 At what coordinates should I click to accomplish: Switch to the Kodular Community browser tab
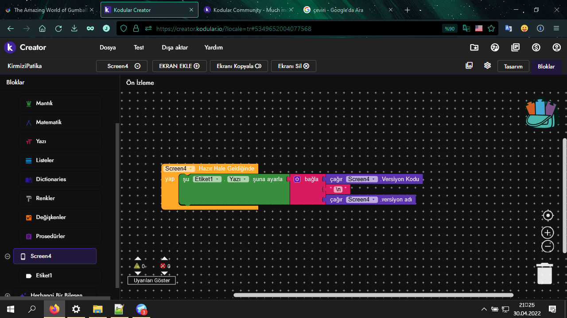249,10
